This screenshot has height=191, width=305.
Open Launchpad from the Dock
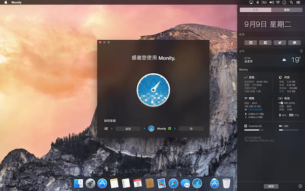(90, 183)
